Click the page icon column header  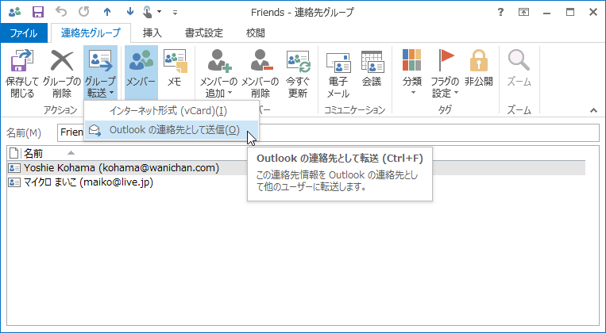[14, 154]
